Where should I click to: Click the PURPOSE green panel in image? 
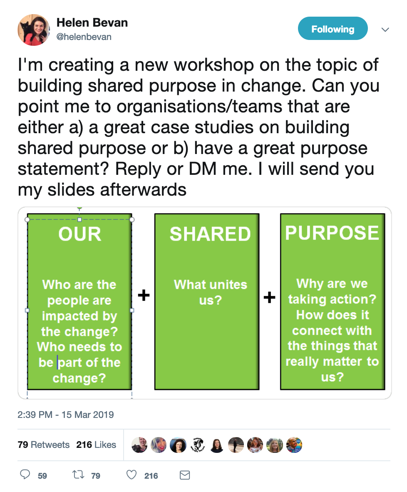(333, 301)
